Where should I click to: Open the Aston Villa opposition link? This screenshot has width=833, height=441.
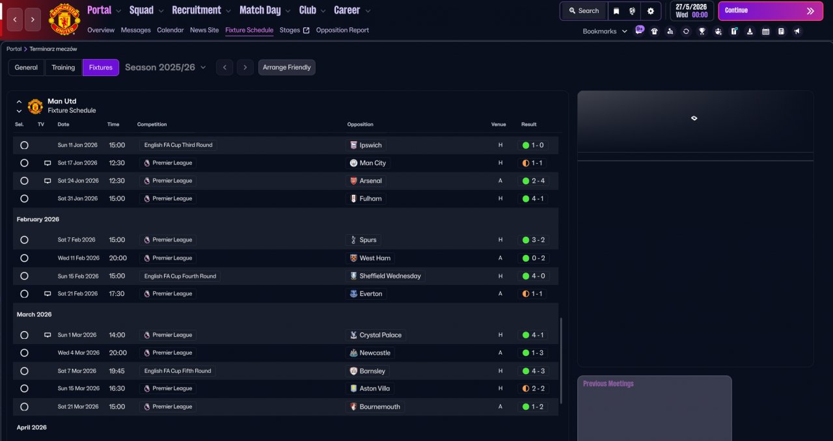pos(370,388)
